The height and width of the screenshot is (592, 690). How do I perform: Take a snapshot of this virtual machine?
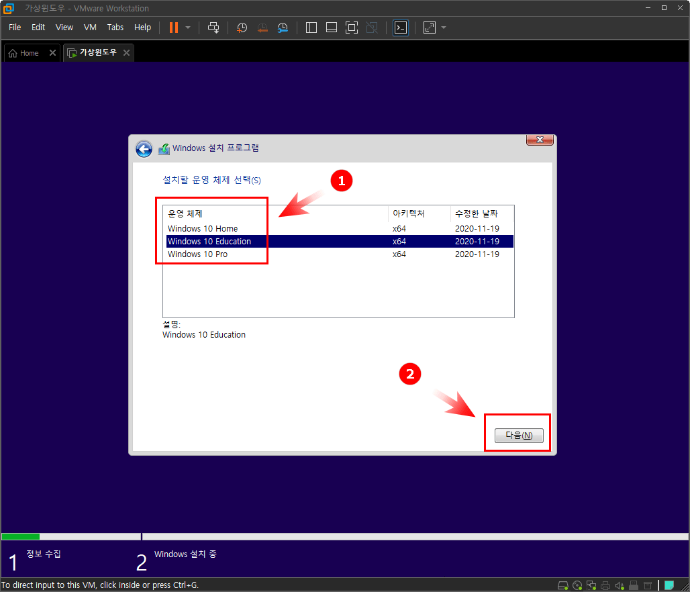242,28
